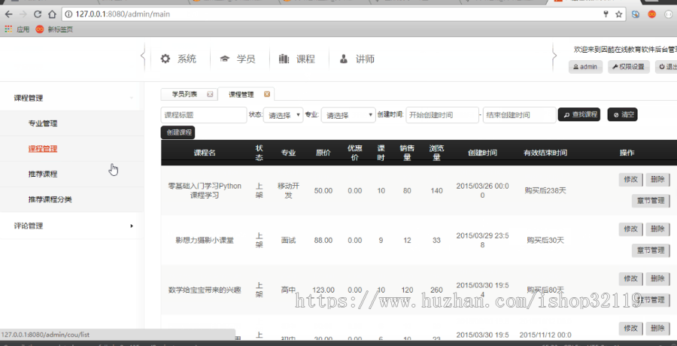Bookmark page with the star icon
The image size is (677, 346).
click(619, 14)
